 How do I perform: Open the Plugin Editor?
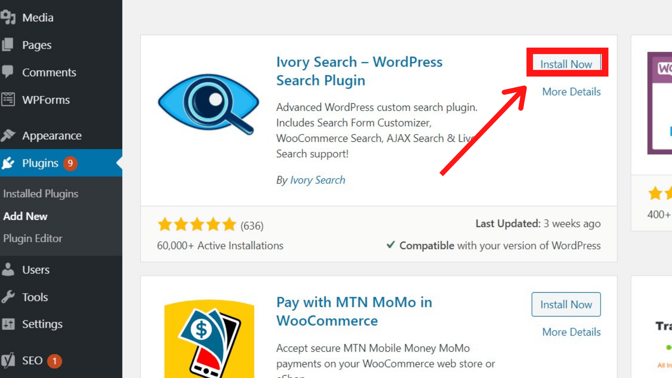[33, 238]
